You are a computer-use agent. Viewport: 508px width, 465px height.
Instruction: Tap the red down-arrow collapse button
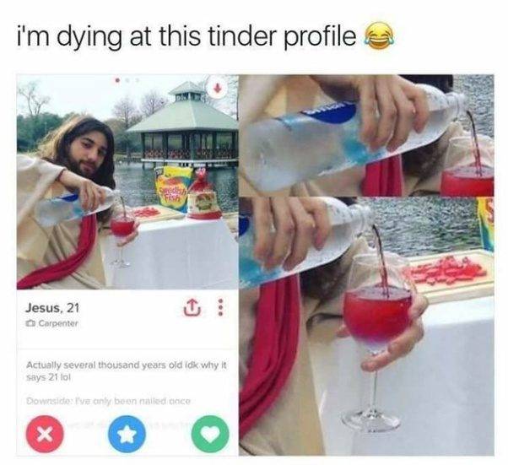(x=218, y=87)
